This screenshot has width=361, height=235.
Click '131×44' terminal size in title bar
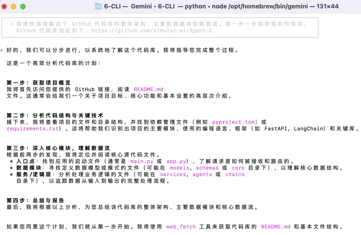[x=327, y=6]
